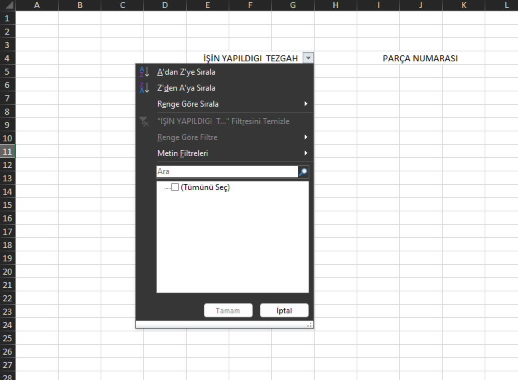Open the filter dropdown arrow on İŞİN YAPILDIGI TEZGAH
This screenshot has height=380, width=518.
tap(308, 58)
